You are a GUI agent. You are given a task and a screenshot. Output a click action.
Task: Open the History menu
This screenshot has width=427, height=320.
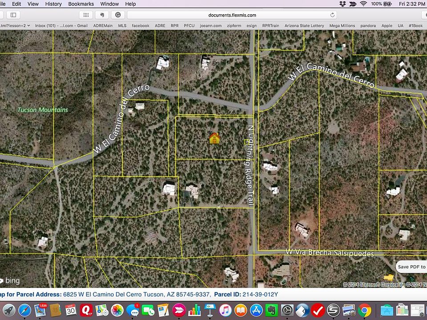pyautogui.click(x=53, y=4)
